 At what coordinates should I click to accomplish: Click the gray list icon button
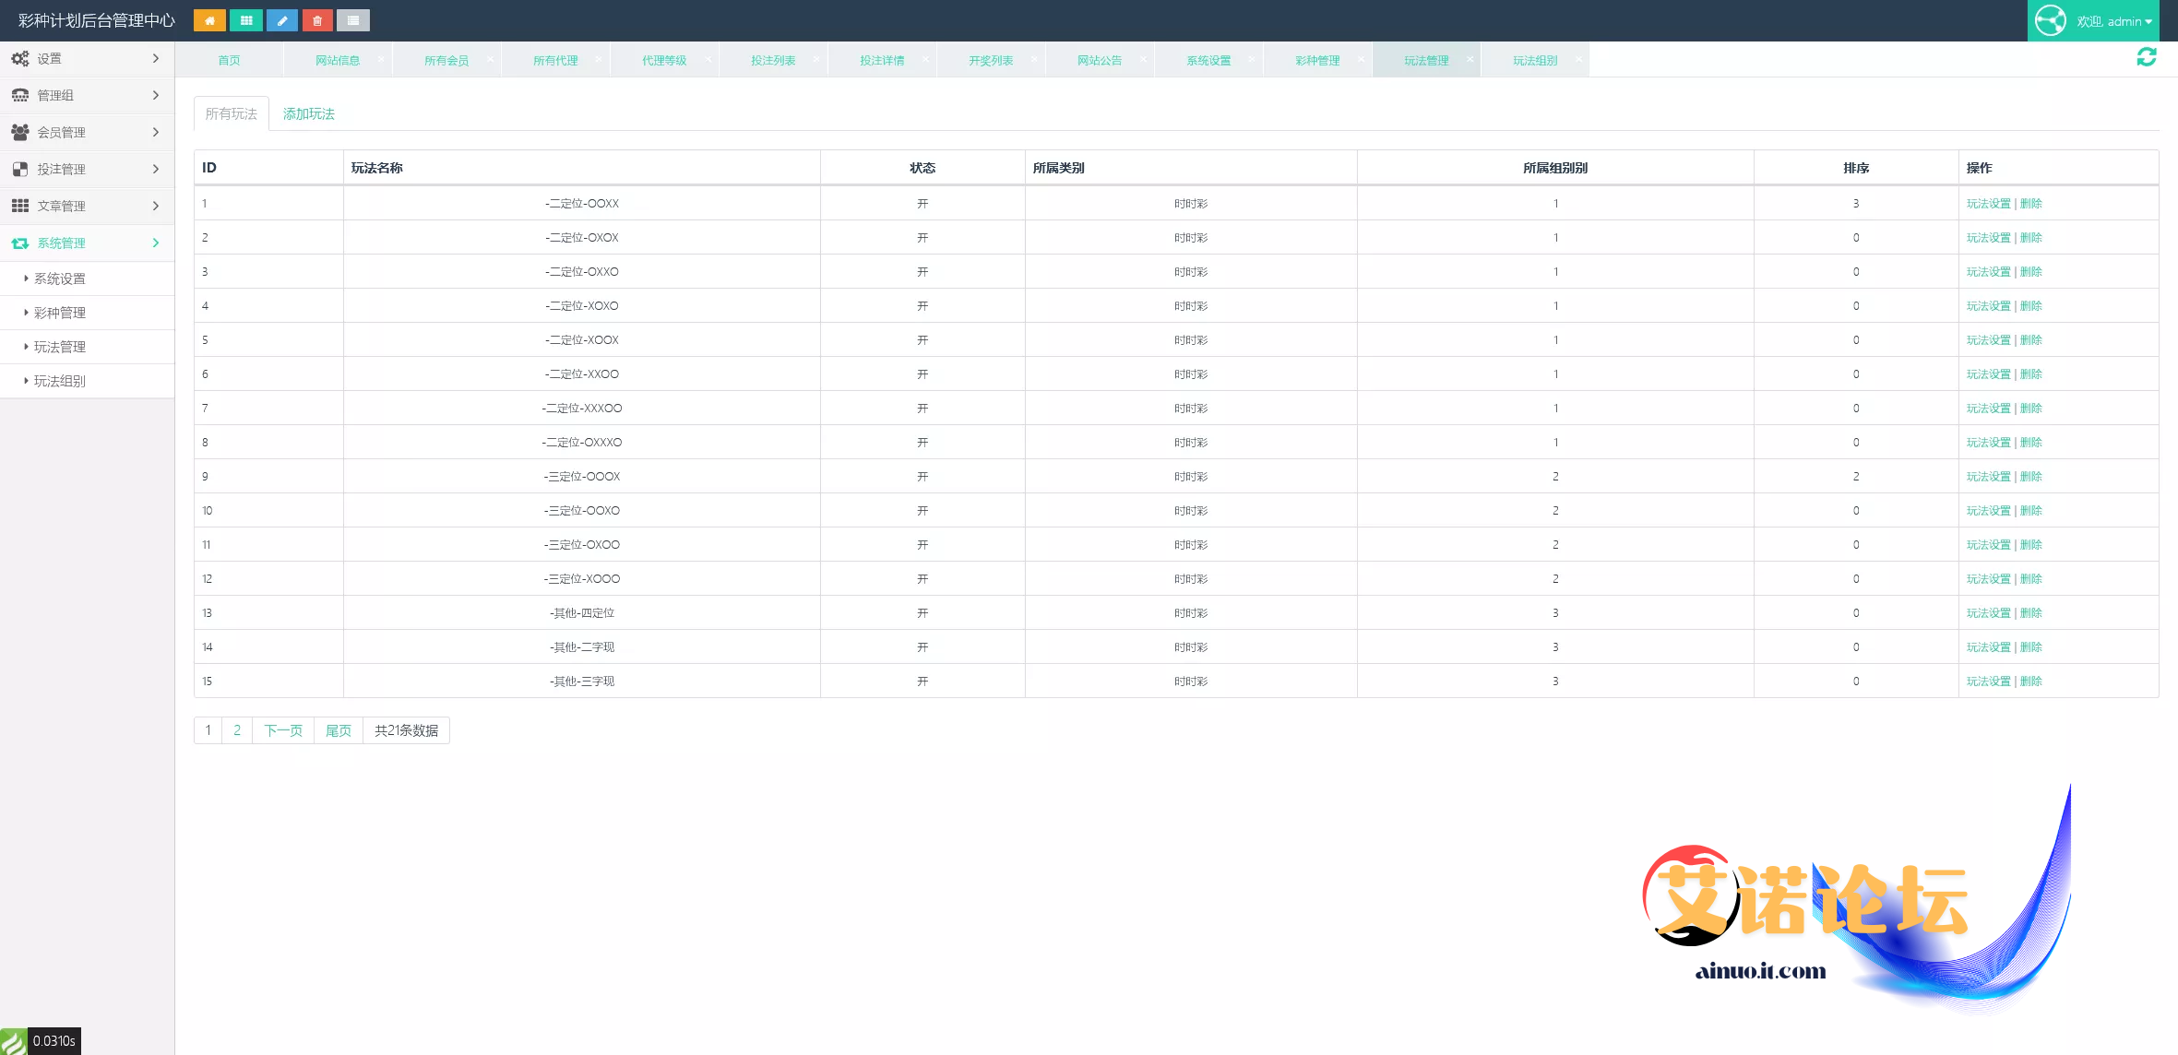pyautogui.click(x=353, y=20)
